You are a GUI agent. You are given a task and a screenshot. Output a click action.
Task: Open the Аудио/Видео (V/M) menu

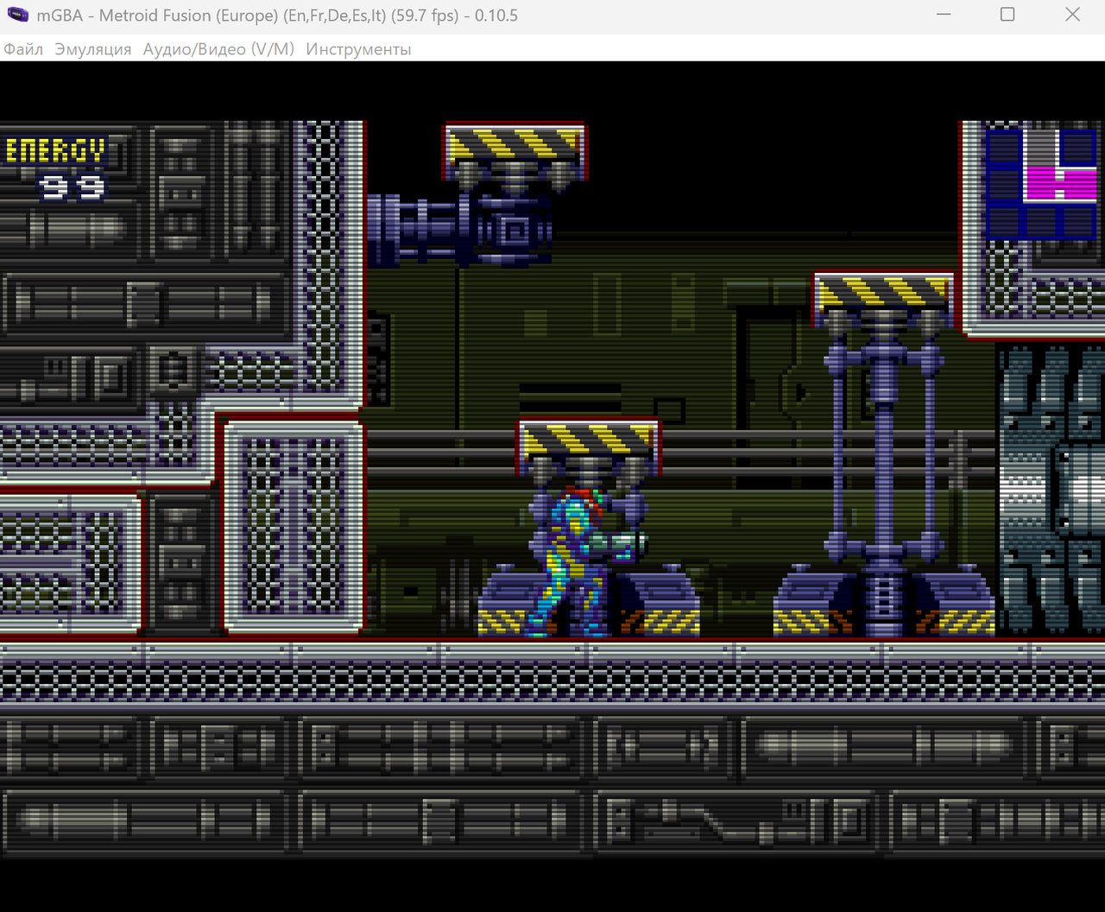pos(218,49)
